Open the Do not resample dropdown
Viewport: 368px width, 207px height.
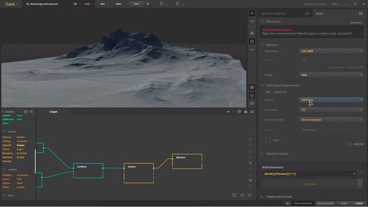click(x=331, y=120)
